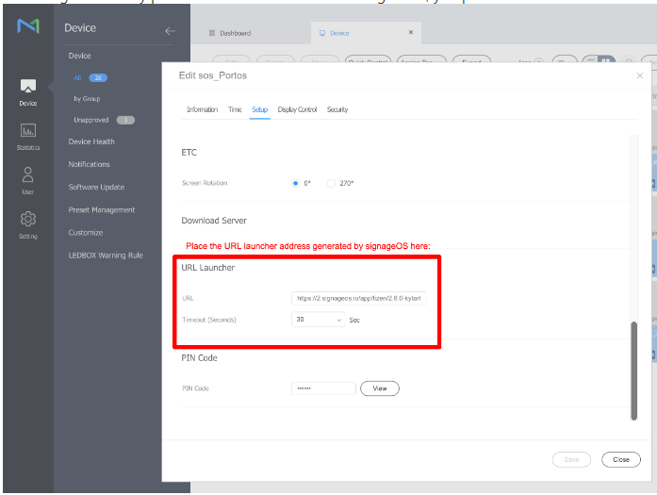
Task: Select the 0° screen rotation option
Action: 296,183
